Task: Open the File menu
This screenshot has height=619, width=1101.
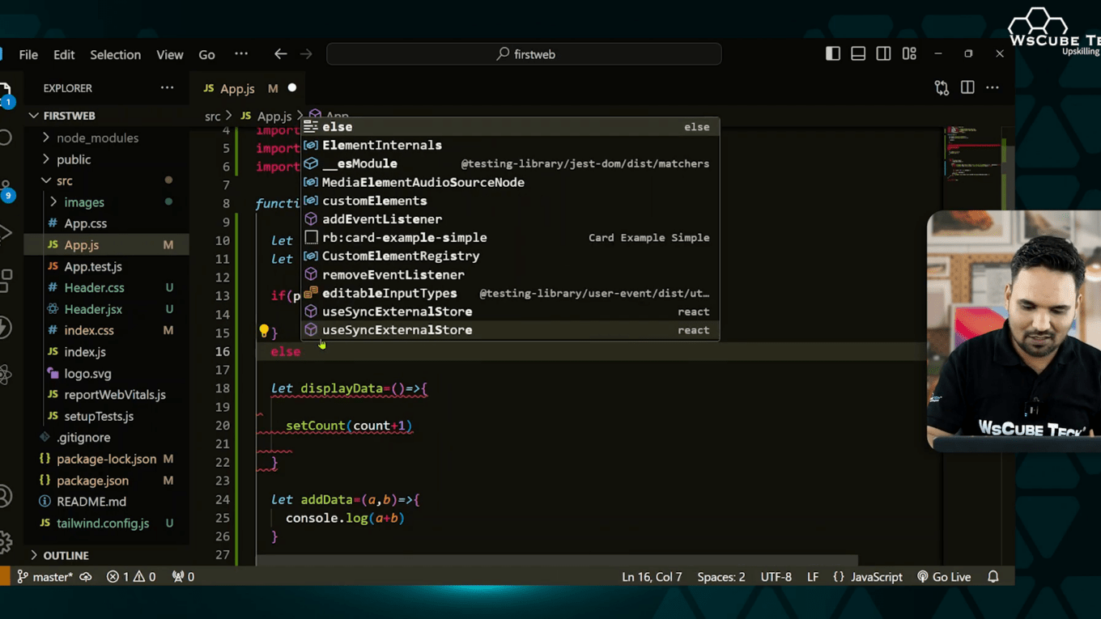Action: [28, 55]
